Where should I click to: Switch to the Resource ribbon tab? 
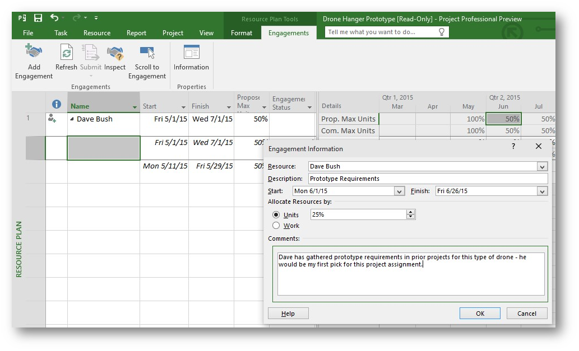click(97, 33)
